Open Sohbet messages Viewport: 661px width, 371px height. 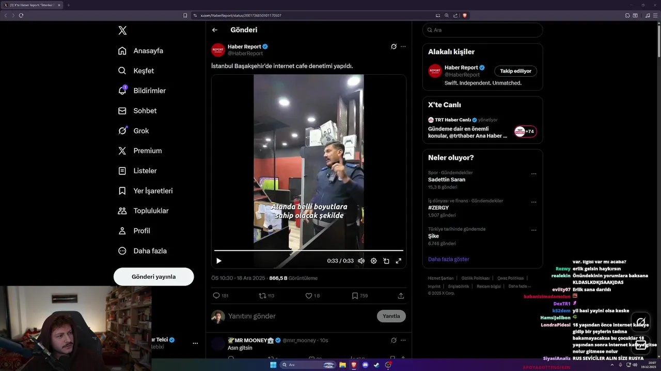[x=137, y=111]
